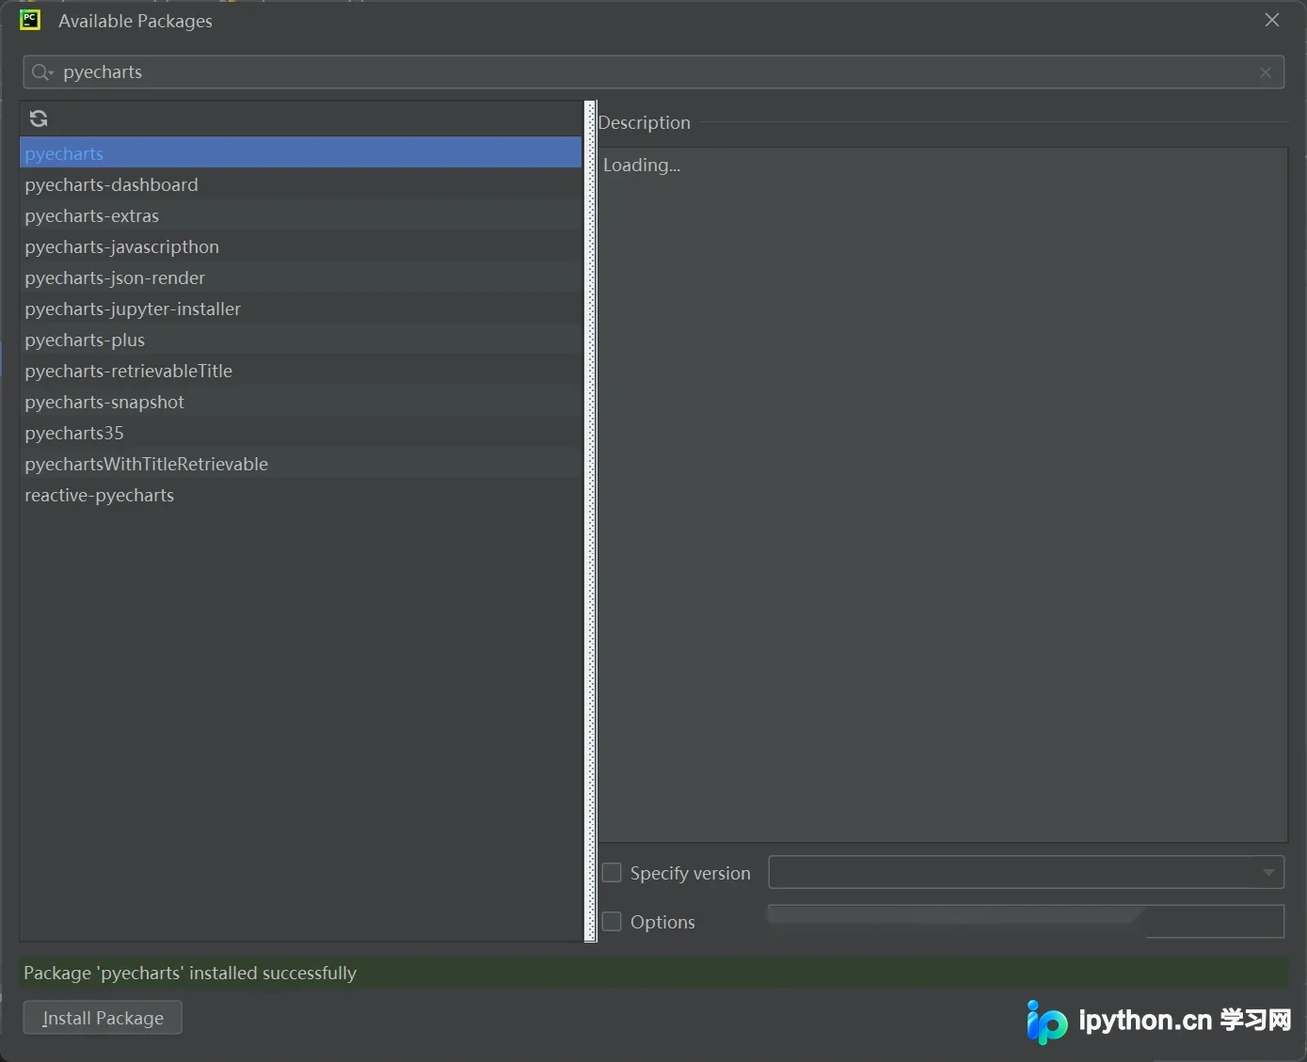The image size is (1307, 1062).
Task: Click the Options text field
Action: pos(1027,921)
